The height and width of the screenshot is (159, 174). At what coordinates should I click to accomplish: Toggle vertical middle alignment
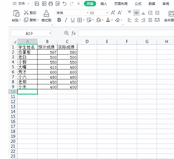coord(136,13)
